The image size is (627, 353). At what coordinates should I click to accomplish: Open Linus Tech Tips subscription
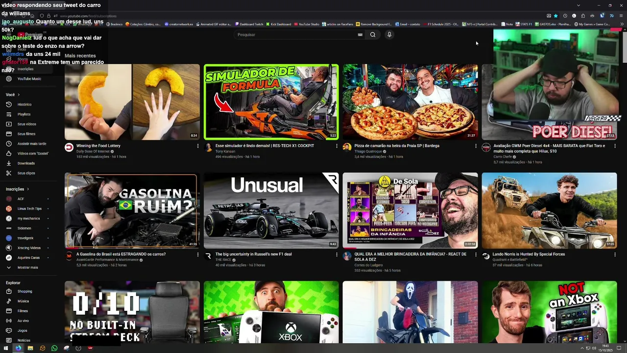(x=29, y=208)
